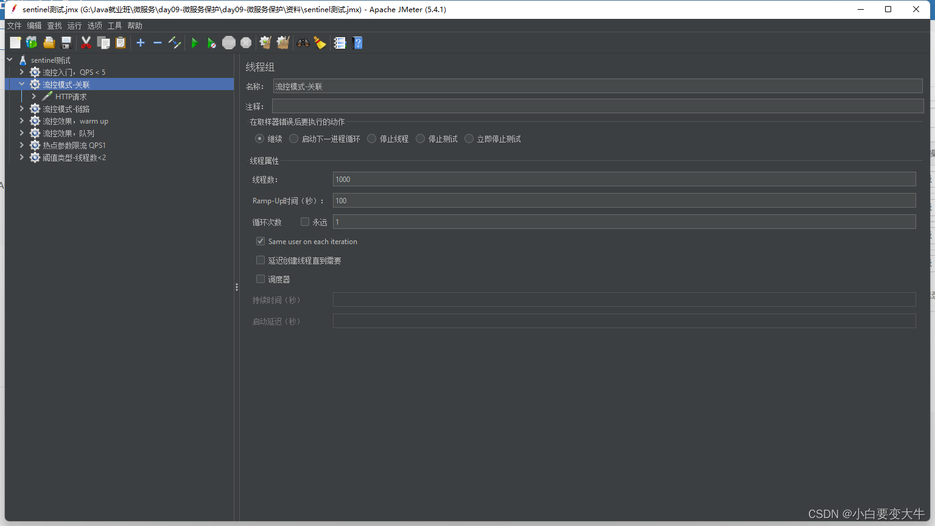This screenshot has height=526, width=935.
Task: Open the 选项 menu
Action: [x=94, y=26]
